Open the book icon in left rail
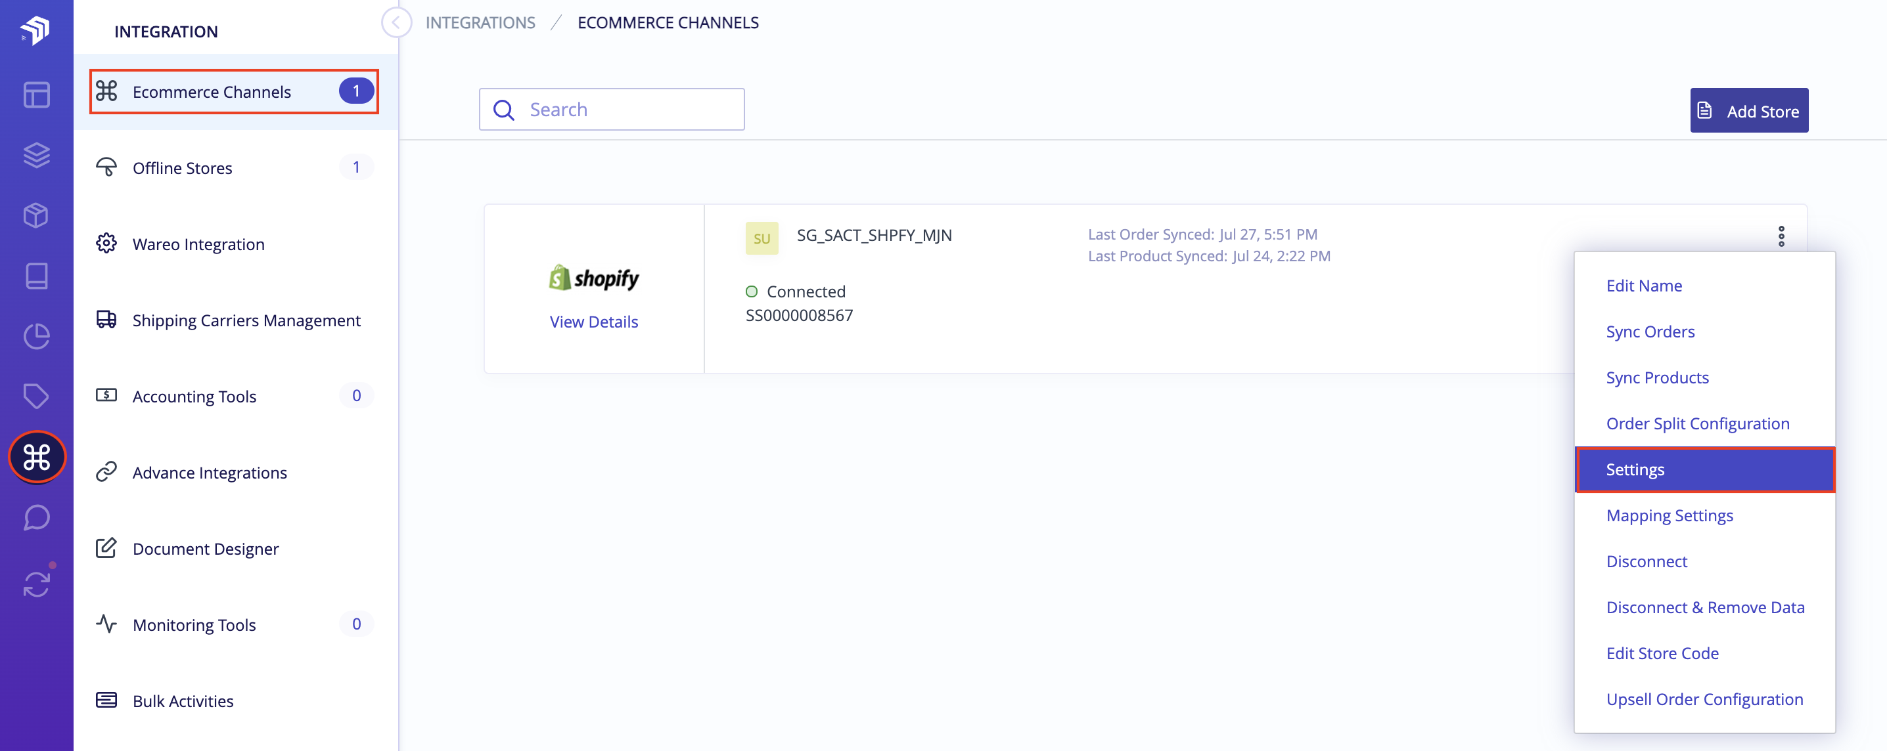The height and width of the screenshot is (751, 1887). 36,276
